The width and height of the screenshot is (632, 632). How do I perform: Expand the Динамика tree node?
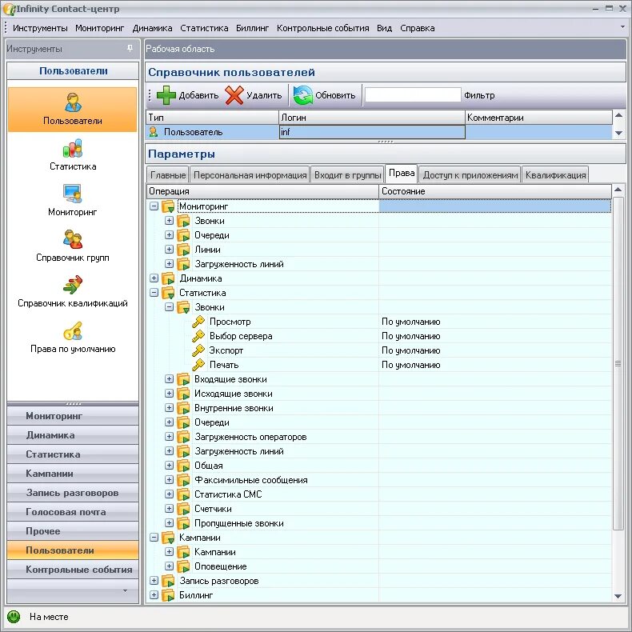pos(154,278)
